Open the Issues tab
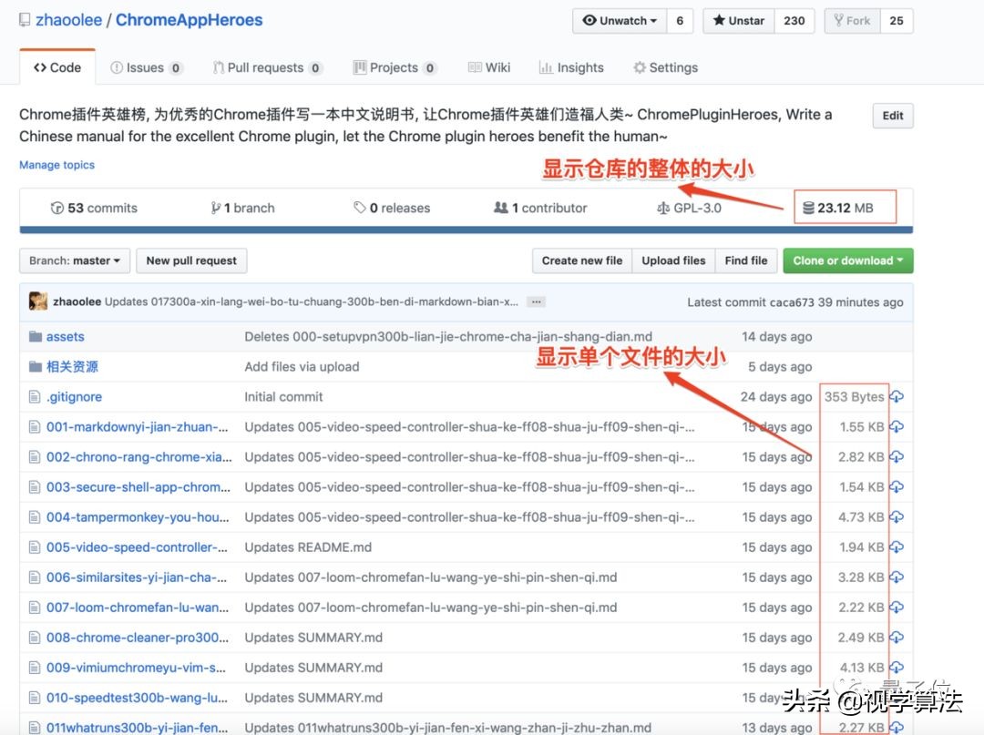Viewport: 984px width, 735px height. pyautogui.click(x=146, y=67)
